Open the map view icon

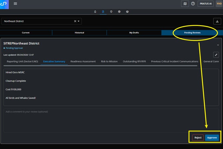tap(185, 4)
